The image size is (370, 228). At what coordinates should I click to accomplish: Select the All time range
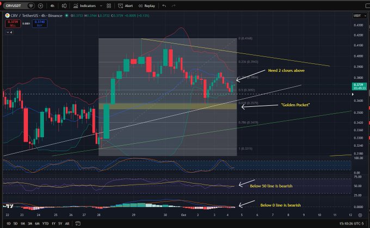[x=67, y=223]
